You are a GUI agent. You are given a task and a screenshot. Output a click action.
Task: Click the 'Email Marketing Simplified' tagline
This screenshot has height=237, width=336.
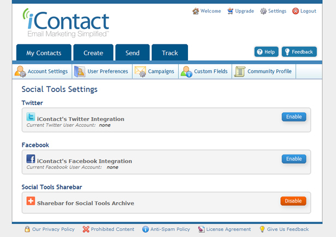(x=68, y=34)
